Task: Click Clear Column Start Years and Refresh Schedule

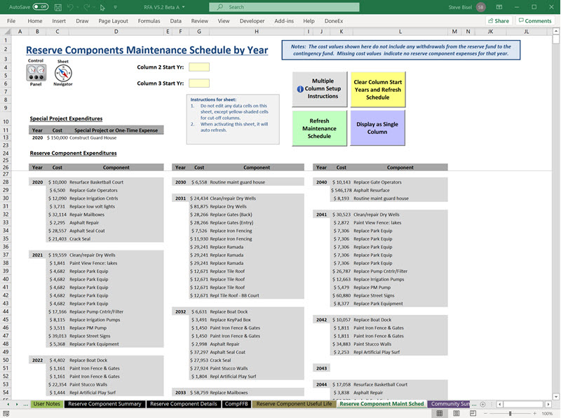Action: tap(377, 90)
